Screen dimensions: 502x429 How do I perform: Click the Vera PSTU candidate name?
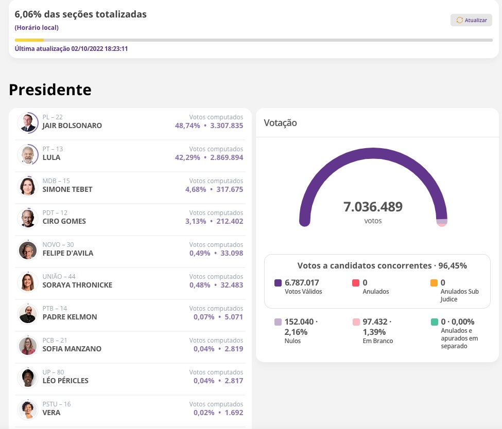(51, 413)
